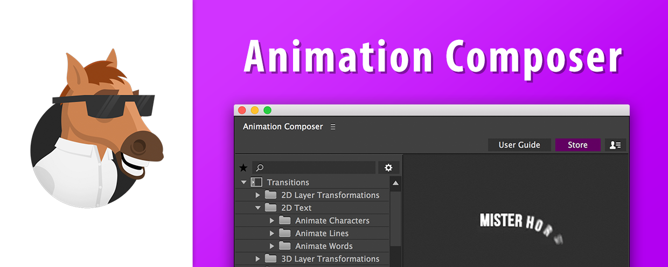This screenshot has width=668, height=267.
Task: Collapse the Transitions category
Action: 244,182
